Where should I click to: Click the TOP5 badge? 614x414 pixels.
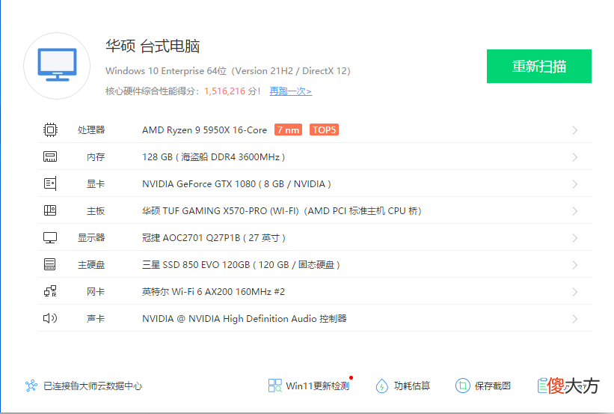(x=325, y=130)
